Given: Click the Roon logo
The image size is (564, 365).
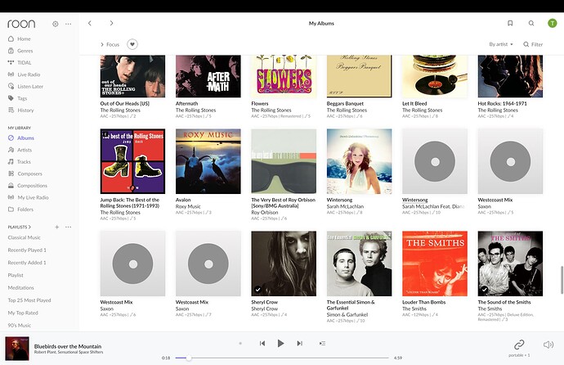Looking at the screenshot, I should 21,24.
